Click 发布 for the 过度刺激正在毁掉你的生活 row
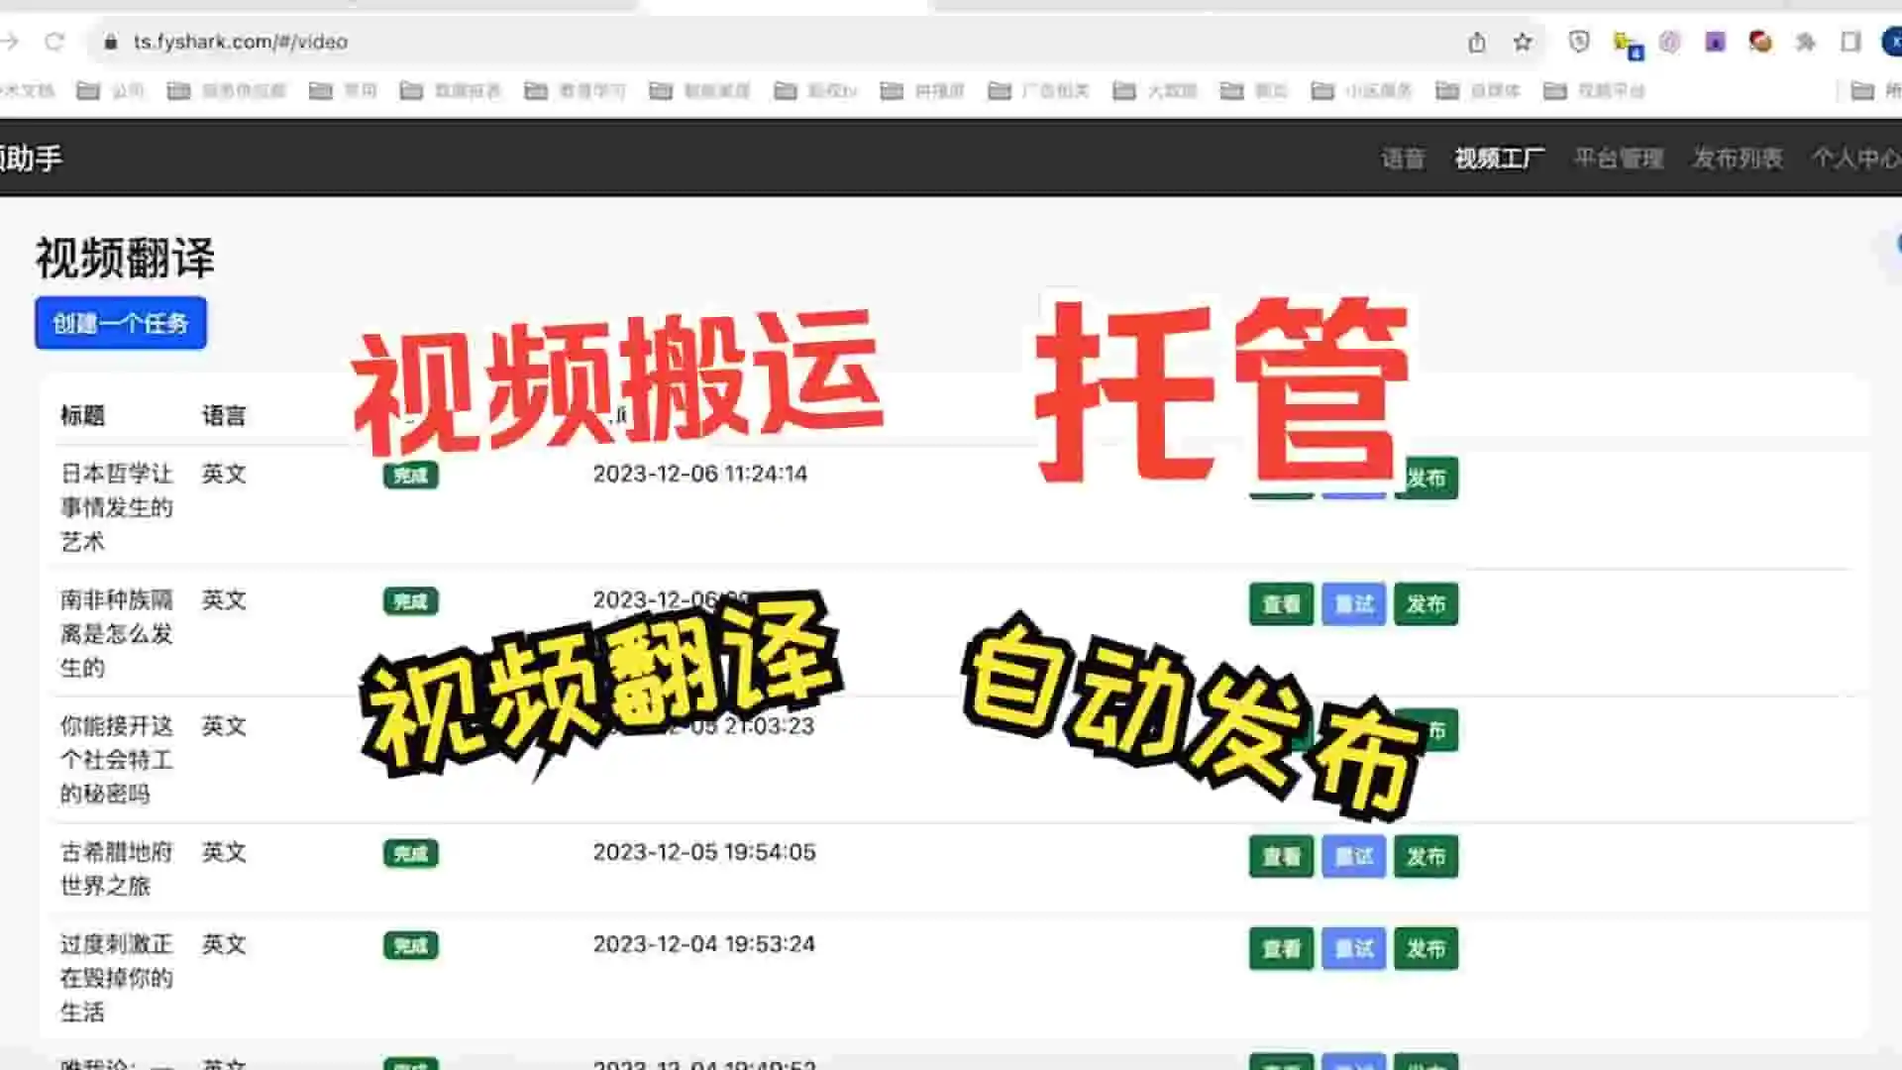The image size is (1902, 1070). [x=1426, y=949]
